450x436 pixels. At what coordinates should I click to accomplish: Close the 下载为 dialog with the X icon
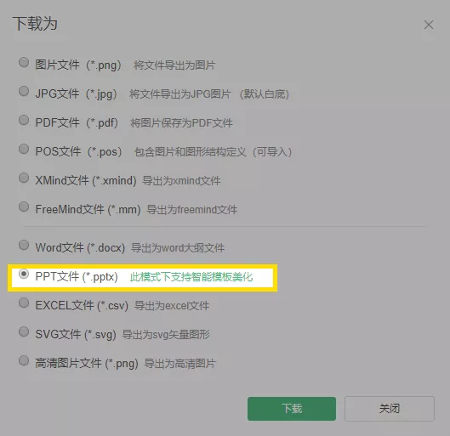pos(429,25)
